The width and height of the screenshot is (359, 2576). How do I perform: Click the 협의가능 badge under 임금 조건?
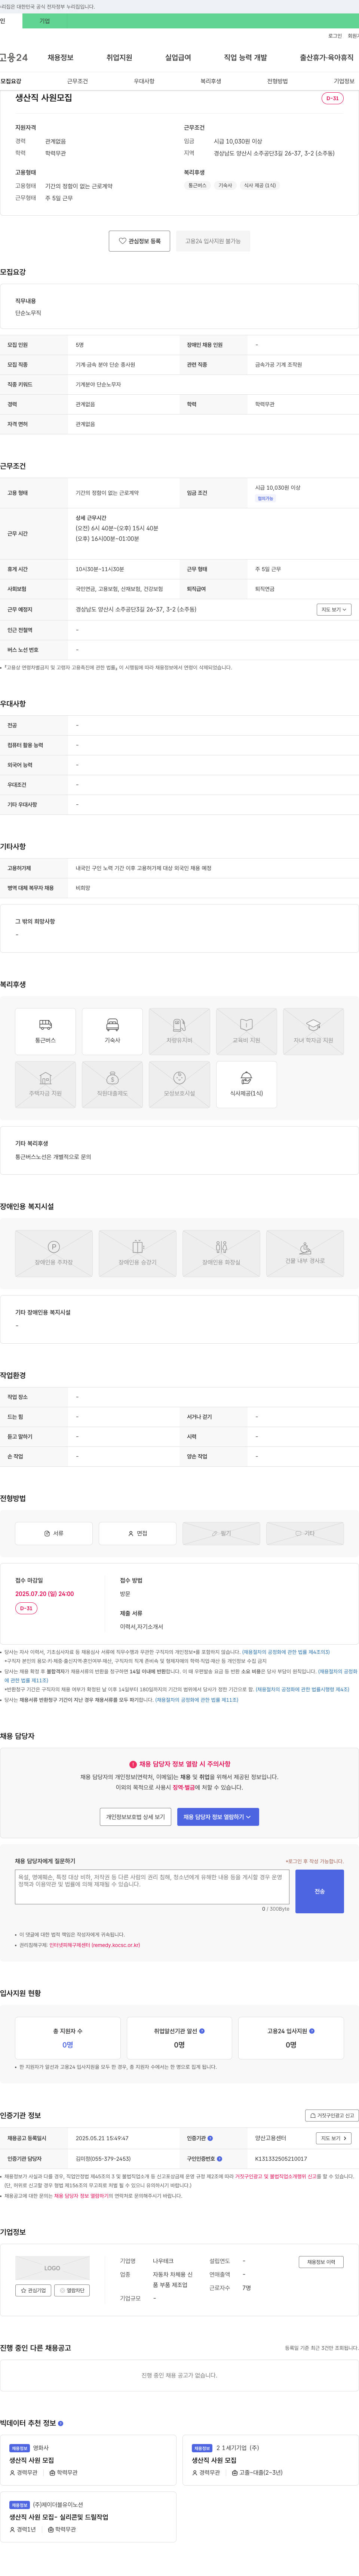pyautogui.click(x=265, y=498)
